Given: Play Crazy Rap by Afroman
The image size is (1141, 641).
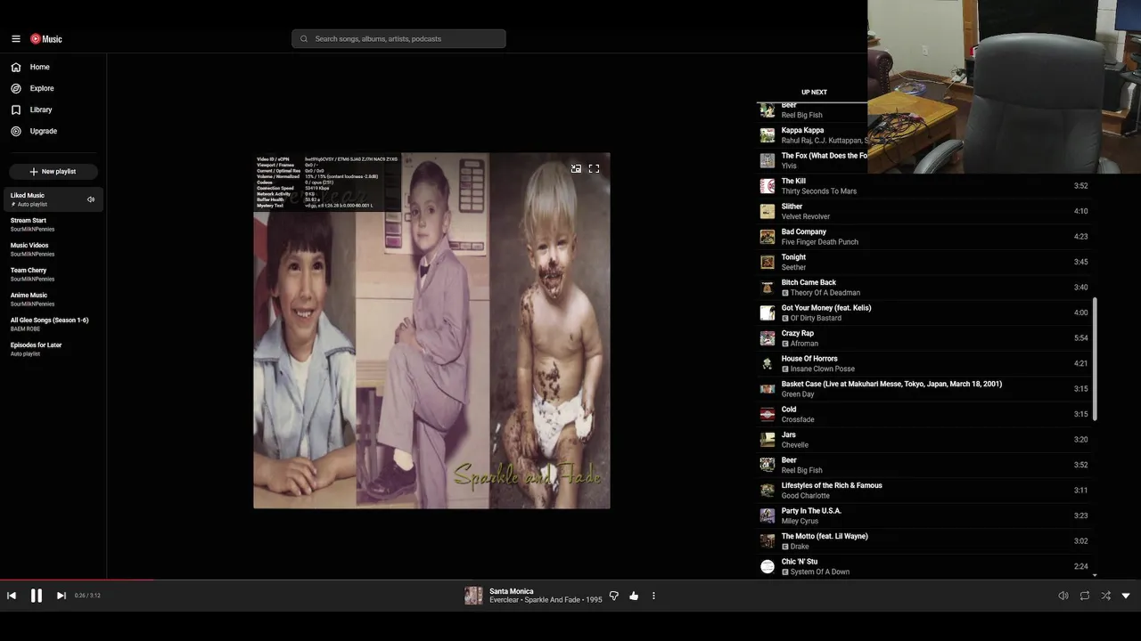Looking at the screenshot, I should point(923,338).
